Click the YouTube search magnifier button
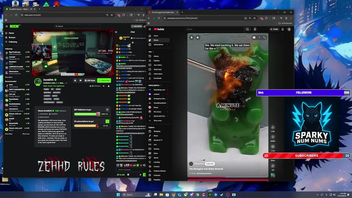This screenshot has width=352, height=198. coord(247,29)
